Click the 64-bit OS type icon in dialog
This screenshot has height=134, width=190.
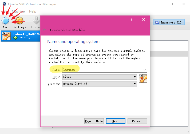tap(143, 78)
